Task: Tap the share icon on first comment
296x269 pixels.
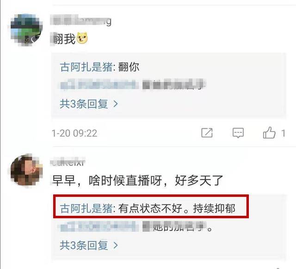Action: pyautogui.click(x=207, y=133)
